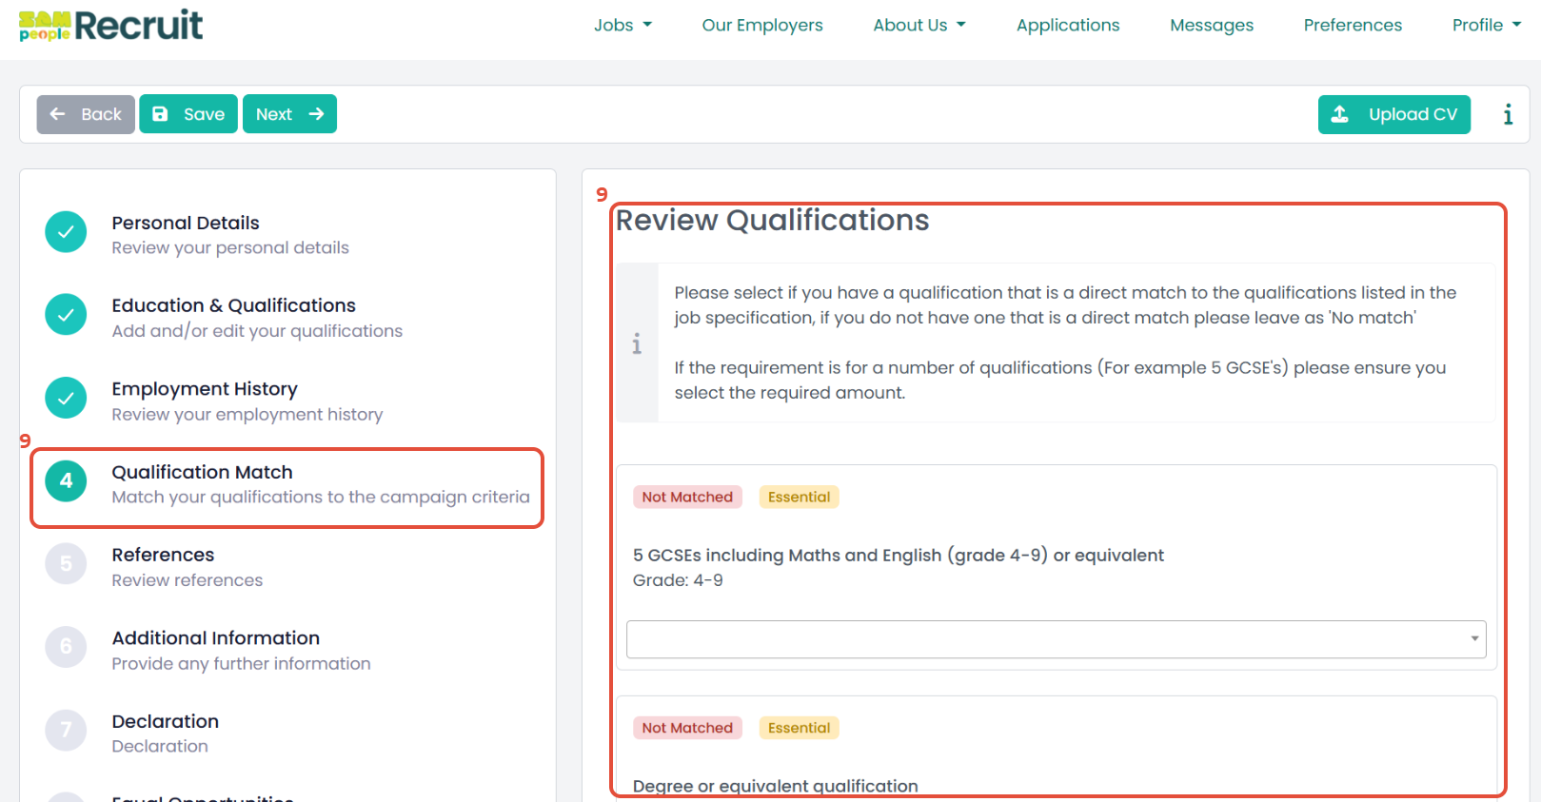Screen dimensions: 1541x802
Task: Expand the About Us menu
Action: pyautogui.click(x=919, y=26)
